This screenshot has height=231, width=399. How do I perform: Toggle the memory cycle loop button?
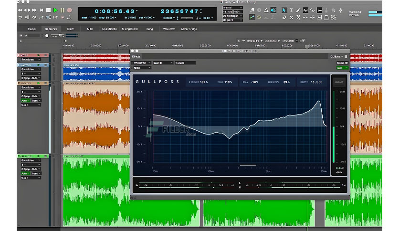34,17
